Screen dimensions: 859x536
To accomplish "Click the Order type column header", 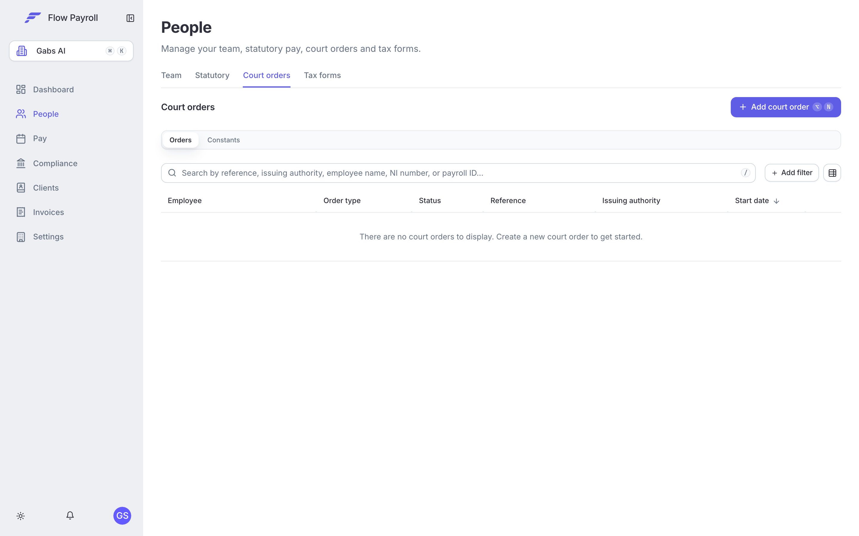I will 342,201.
